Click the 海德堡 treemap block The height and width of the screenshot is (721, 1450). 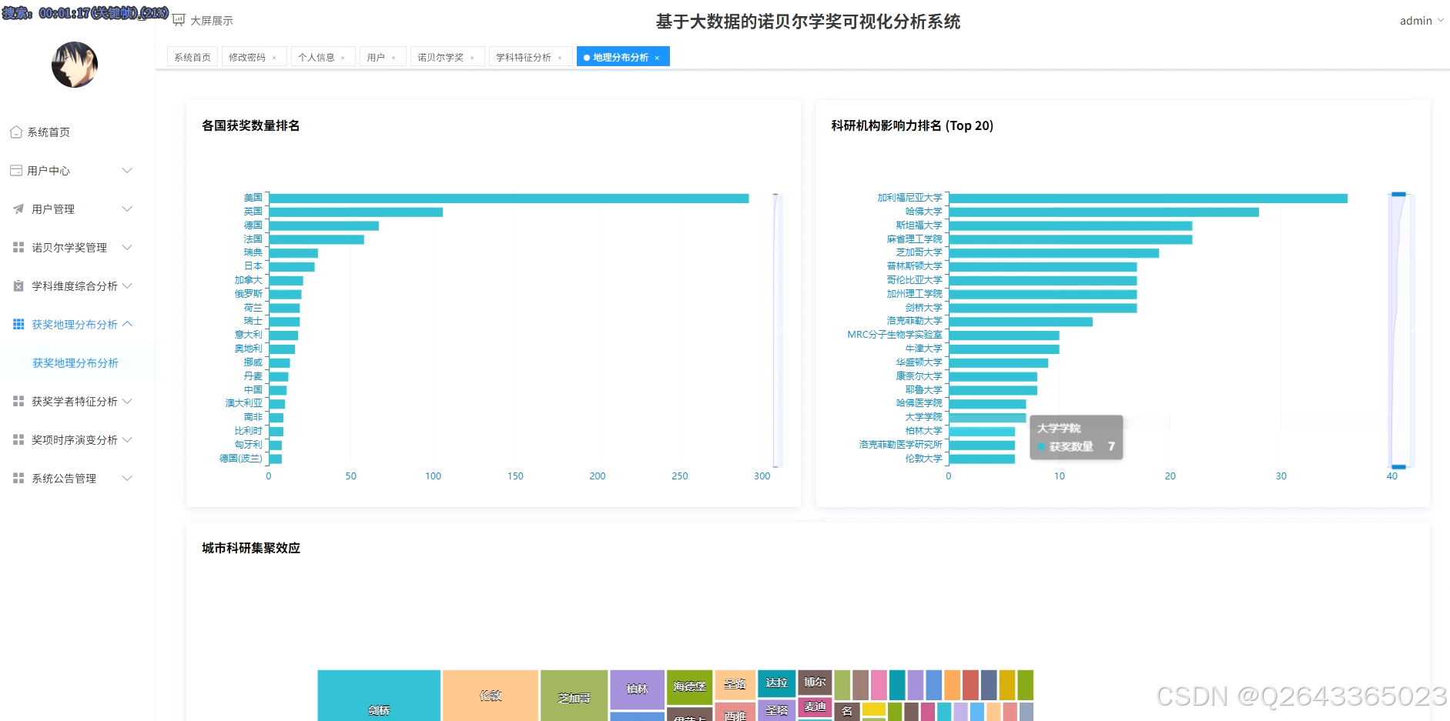coord(689,687)
